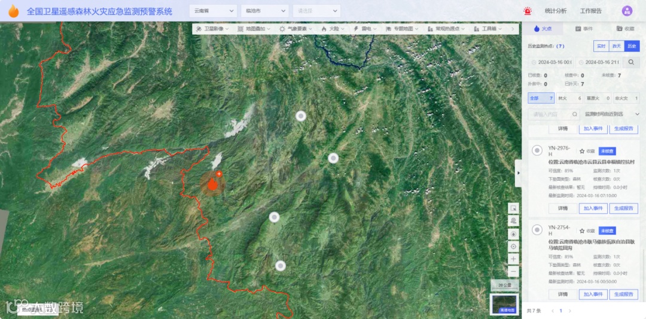
Task: Expand the 卫星影像 toolbar menu
Action: coord(212,29)
